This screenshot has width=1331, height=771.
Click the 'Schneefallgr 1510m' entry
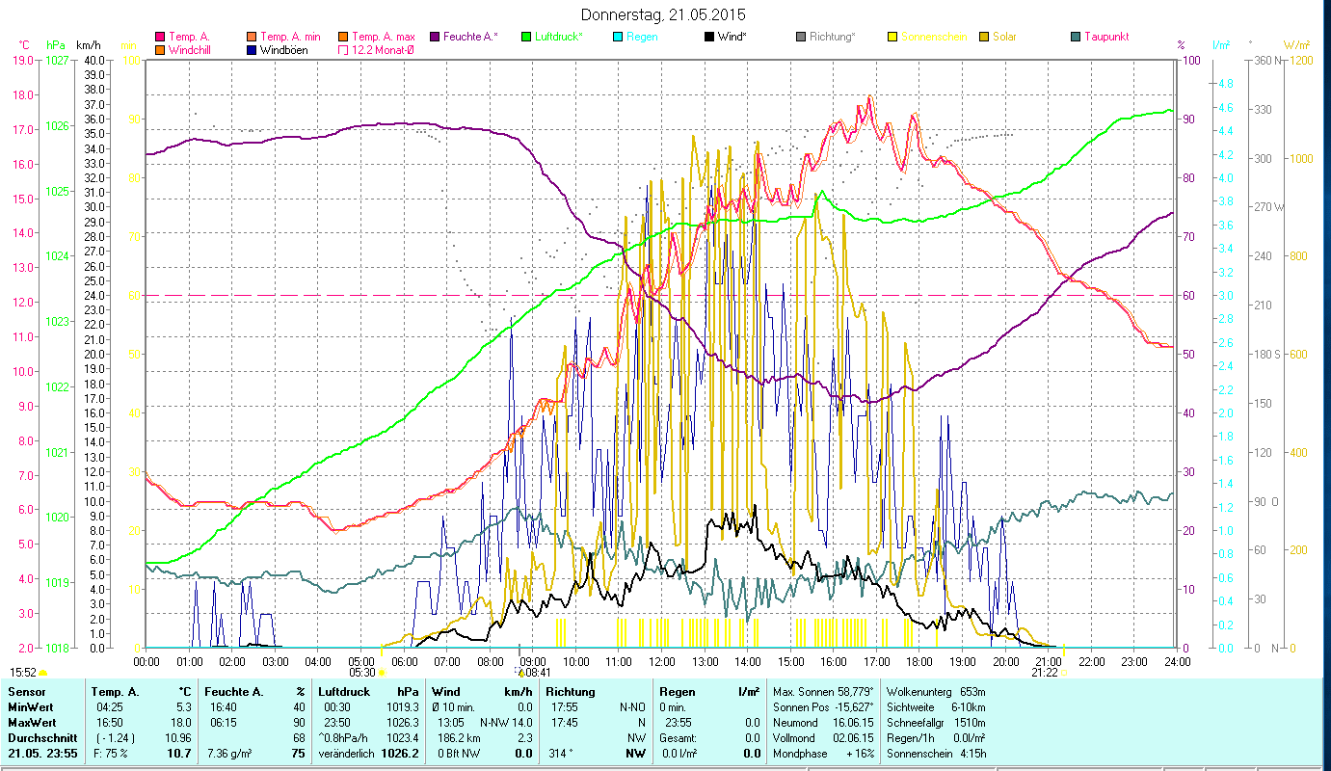pos(935,722)
